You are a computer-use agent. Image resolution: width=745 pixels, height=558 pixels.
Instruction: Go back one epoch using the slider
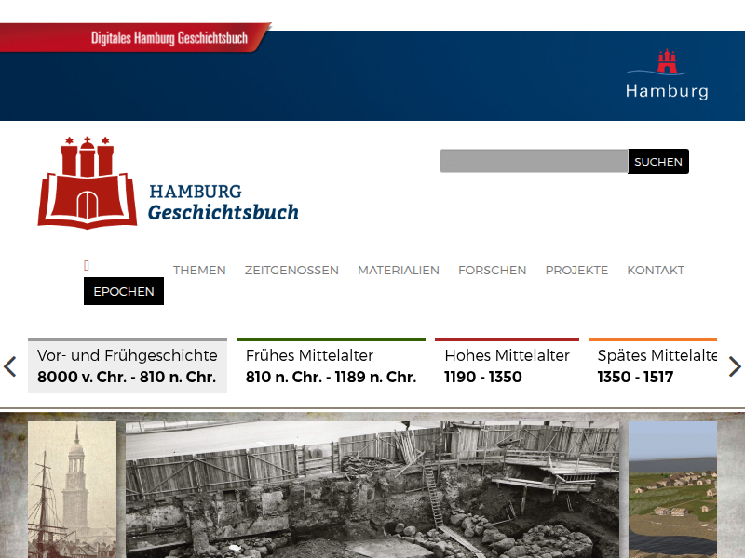click(10, 366)
